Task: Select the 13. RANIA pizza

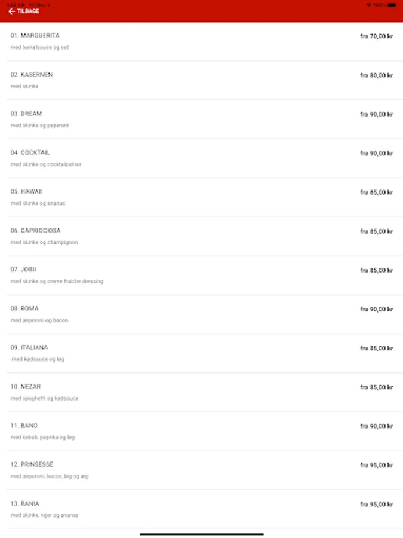Action: coord(201,508)
